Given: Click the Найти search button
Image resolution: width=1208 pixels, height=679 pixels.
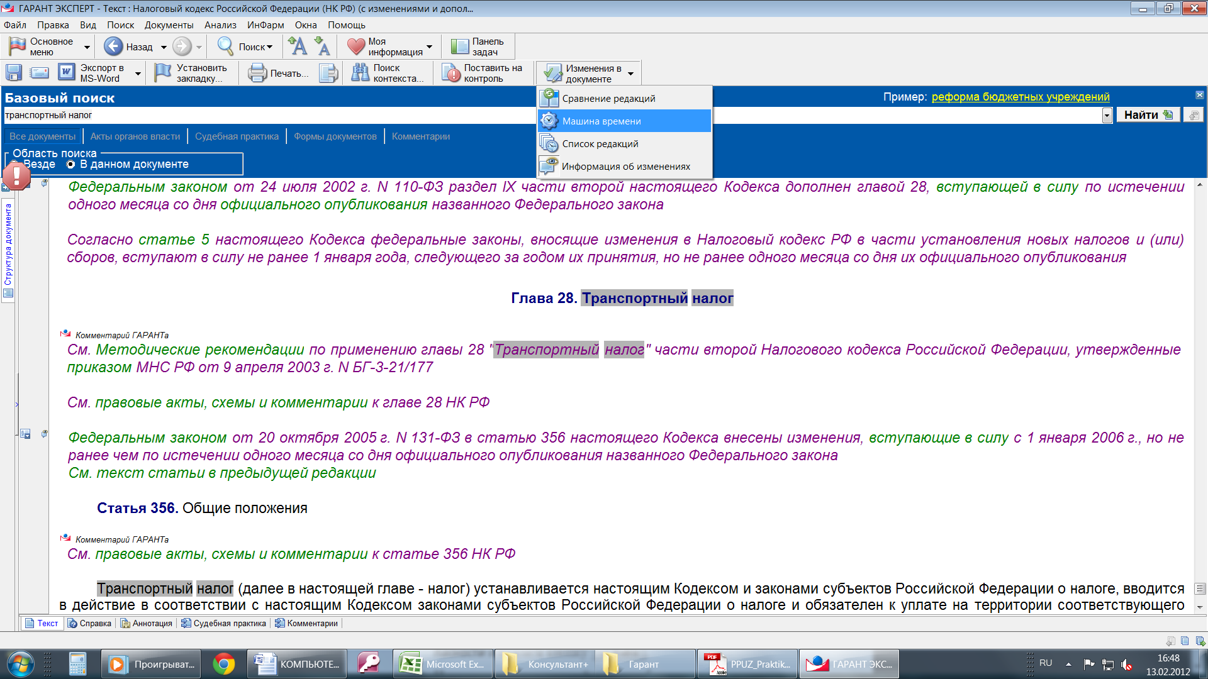Looking at the screenshot, I should pyautogui.click(x=1148, y=115).
